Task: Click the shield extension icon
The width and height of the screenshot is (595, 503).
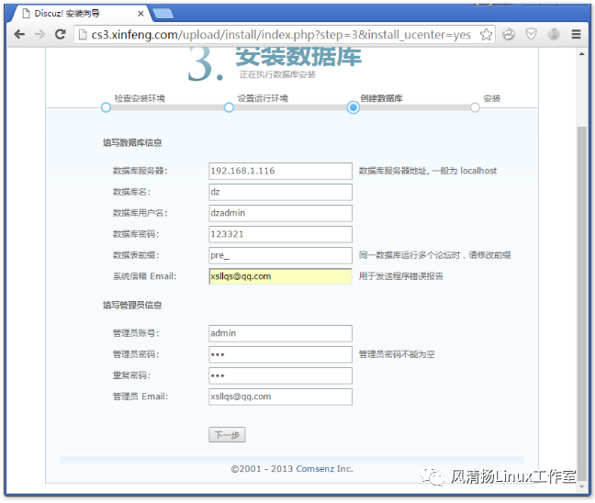Action: click(531, 35)
